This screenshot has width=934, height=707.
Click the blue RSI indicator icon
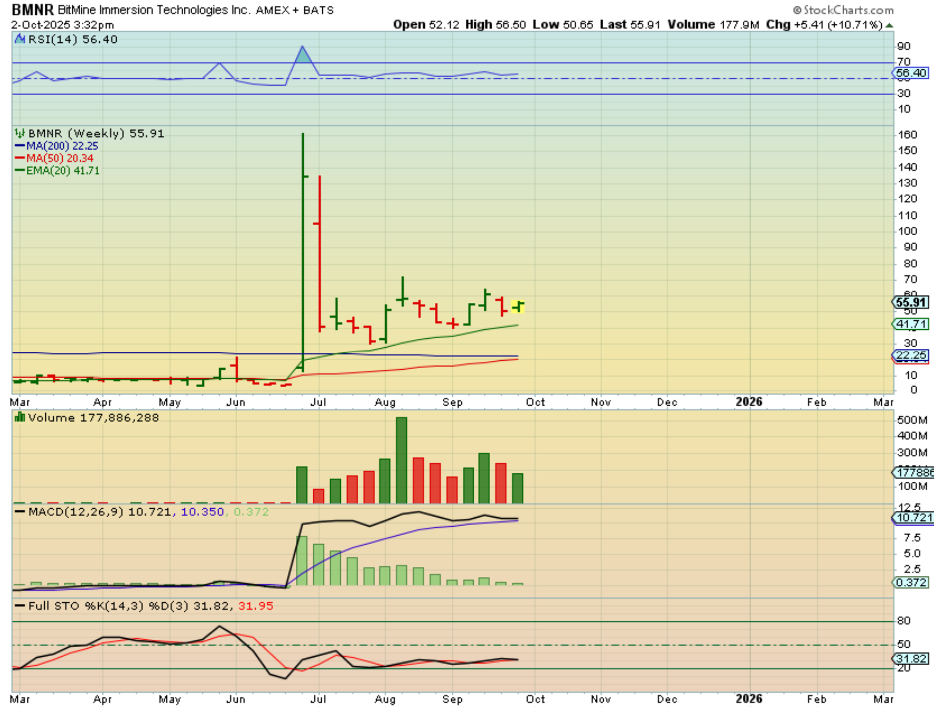[x=20, y=39]
